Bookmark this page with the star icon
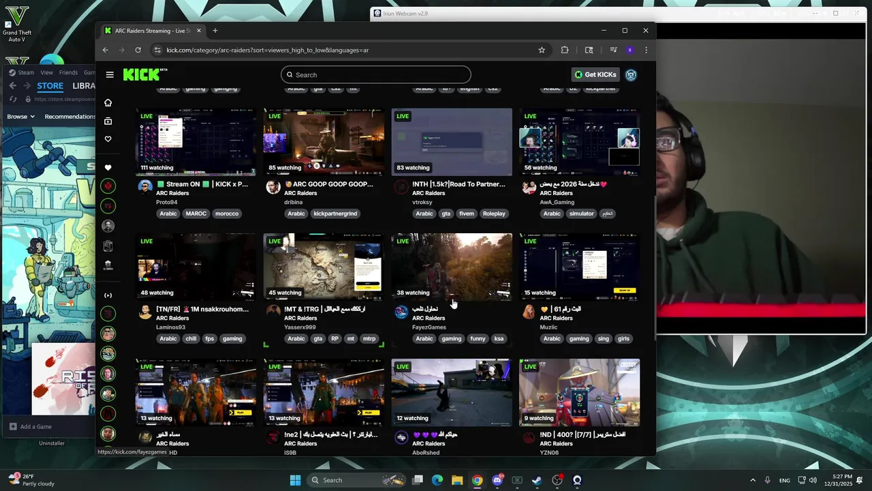The image size is (872, 491). click(x=542, y=50)
